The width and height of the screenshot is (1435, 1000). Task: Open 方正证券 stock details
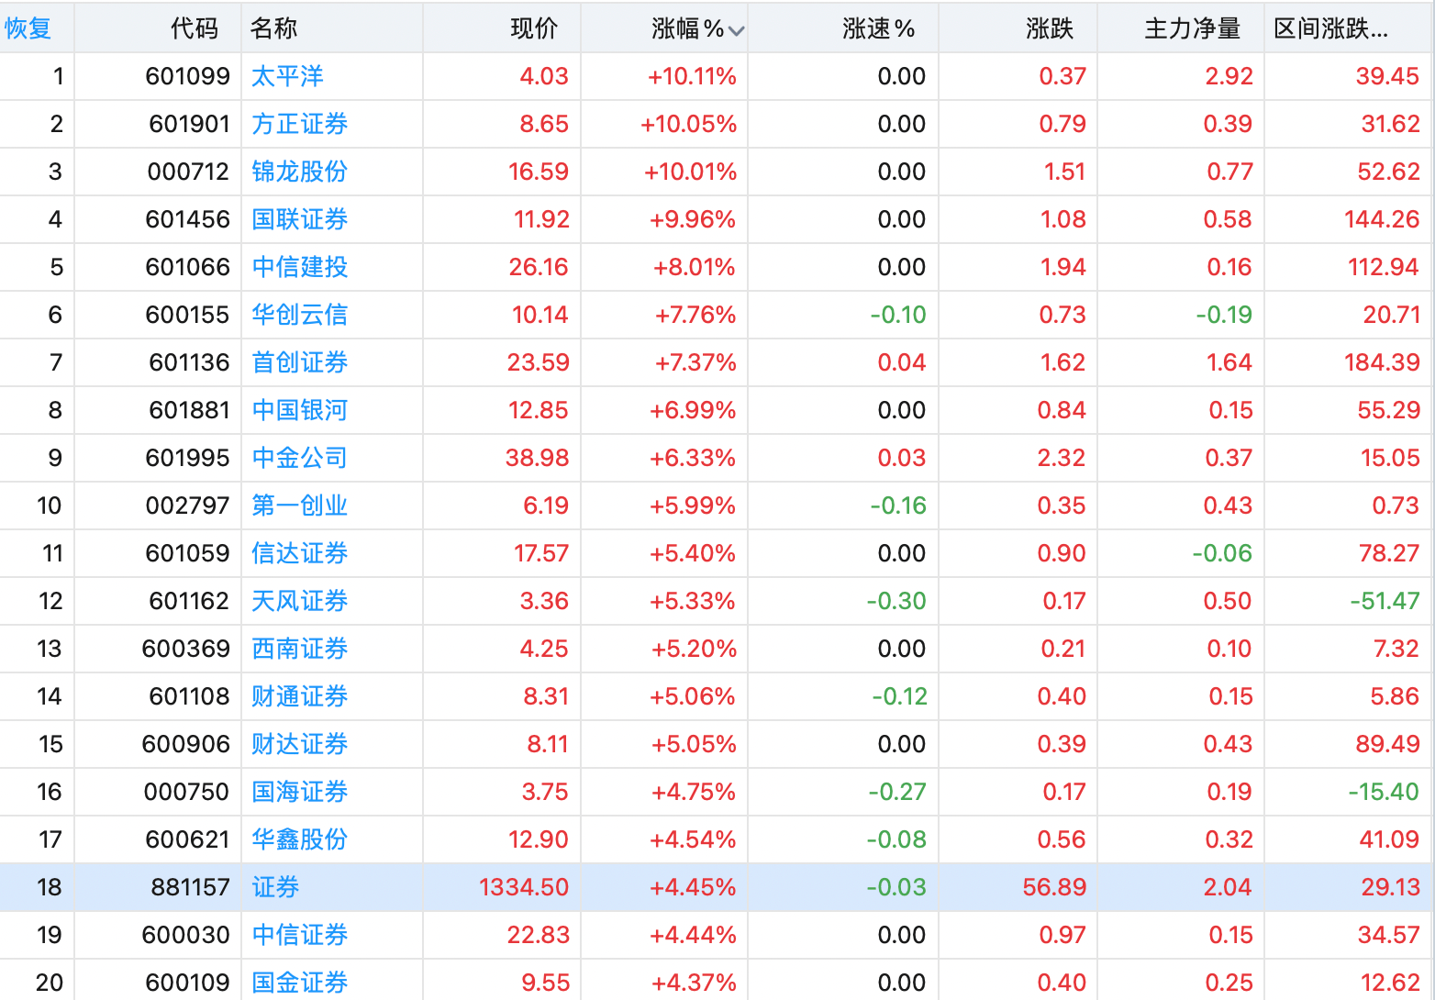tap(299, 124)
